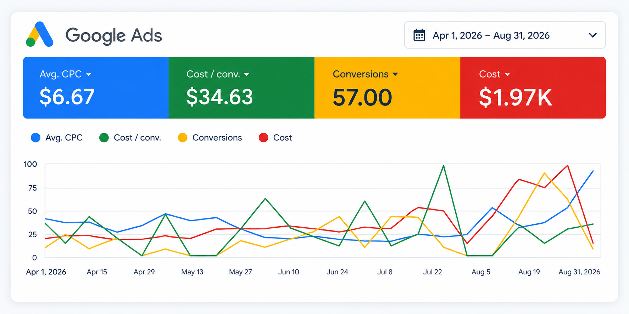
Task: Click the date text Apr 1, 2026 – Aug 31, 2026
Action: click(491, 35)
